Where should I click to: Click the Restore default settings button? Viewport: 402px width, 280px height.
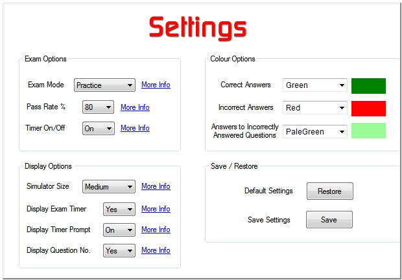click(329, 191)
